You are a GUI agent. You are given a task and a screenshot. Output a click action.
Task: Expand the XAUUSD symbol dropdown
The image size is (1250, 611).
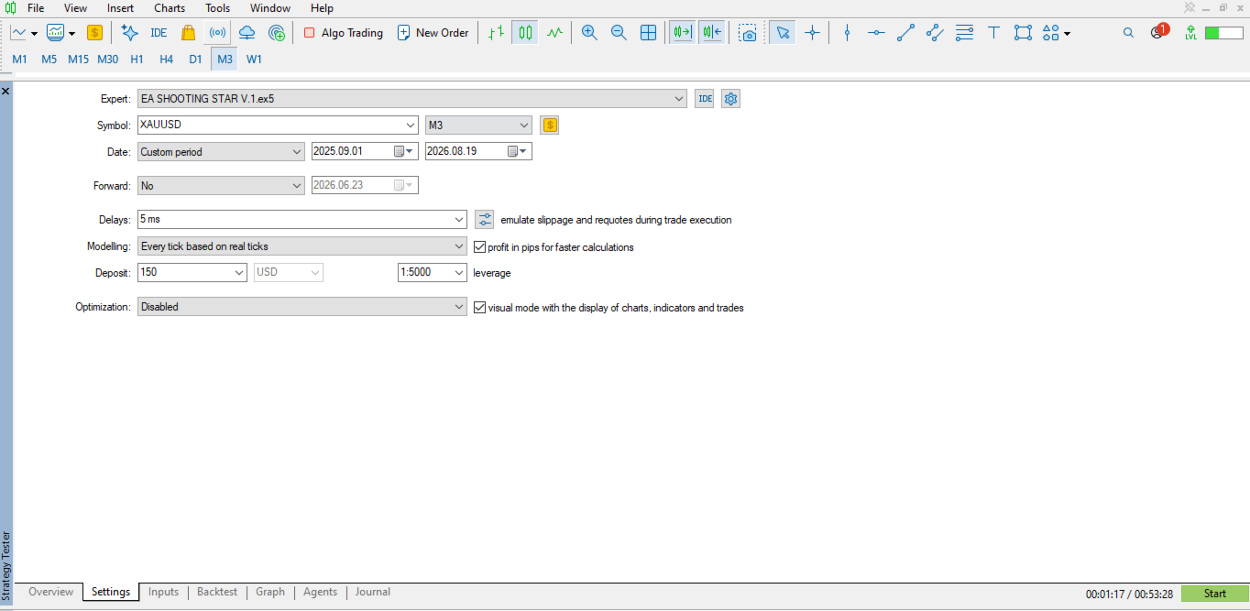(x=411, y=125)
